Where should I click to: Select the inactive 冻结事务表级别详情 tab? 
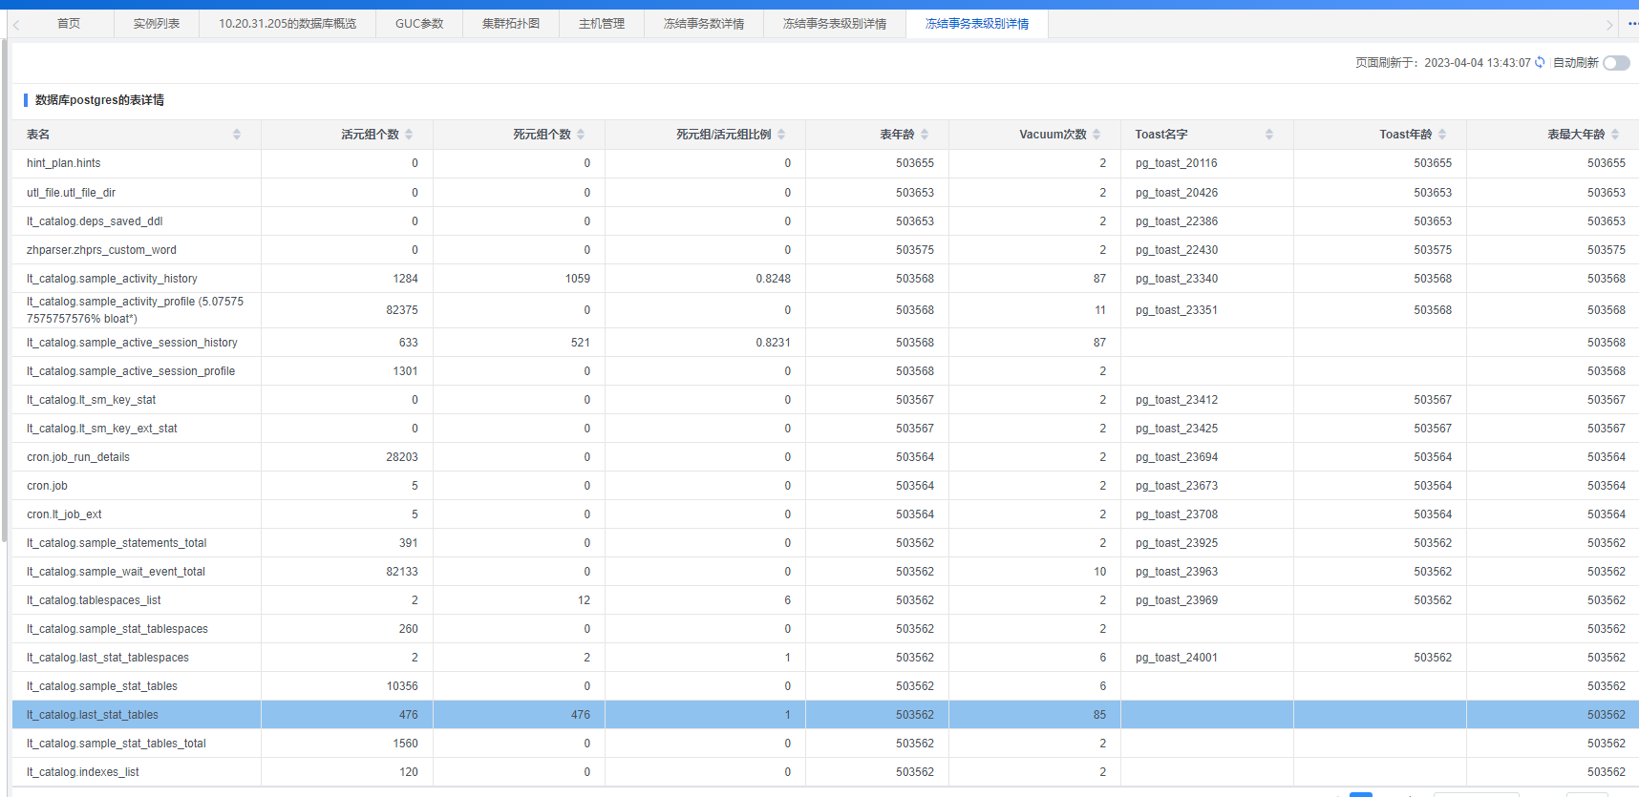835,24
